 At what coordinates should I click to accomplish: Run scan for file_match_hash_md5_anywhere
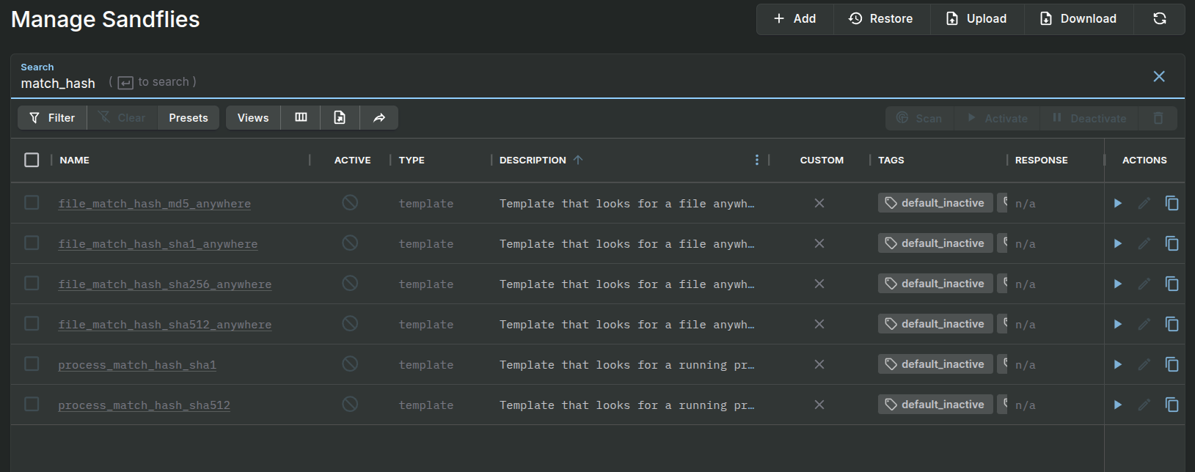1118,203
